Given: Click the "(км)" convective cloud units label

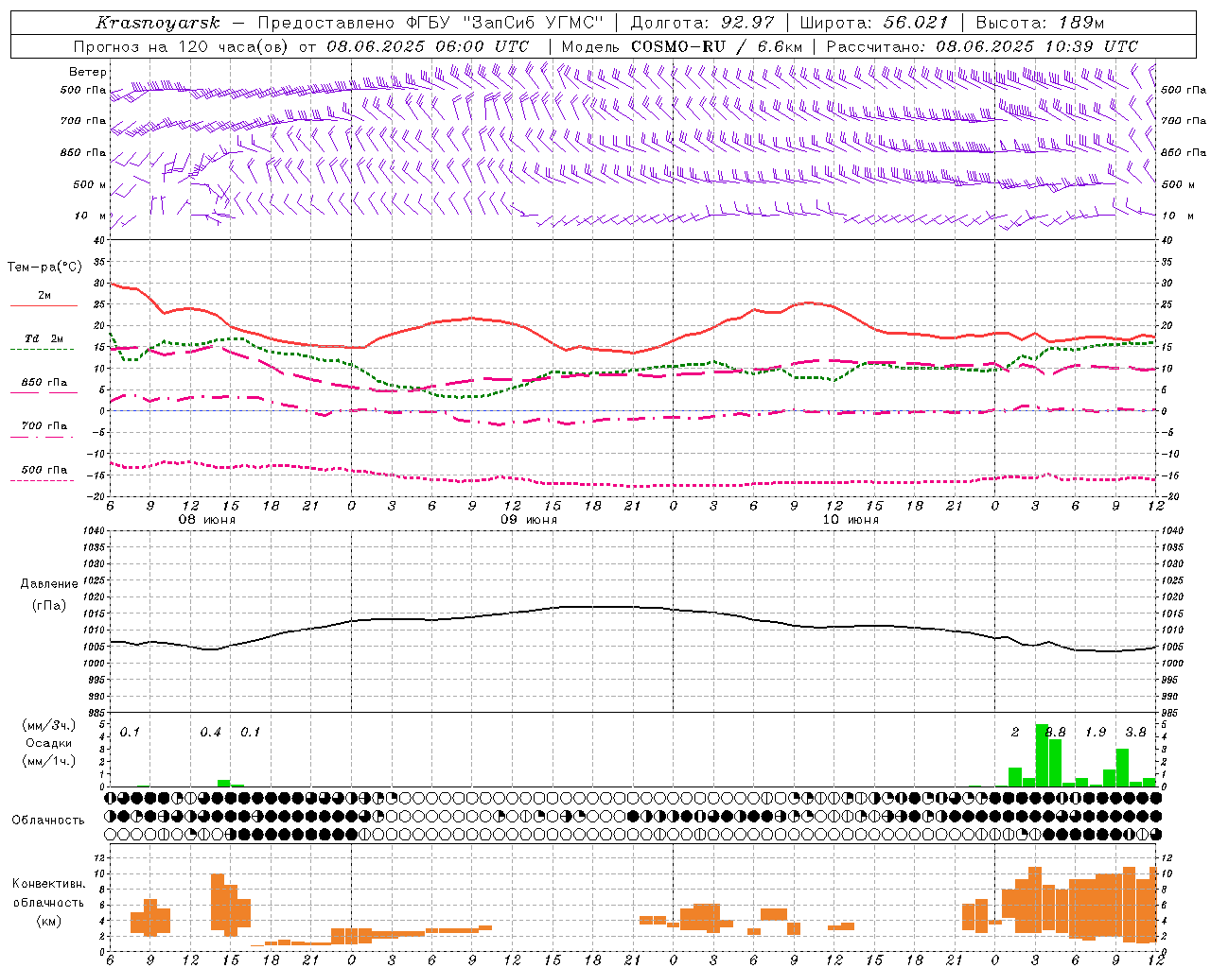Looking at the screenshot, I should 48,921.
